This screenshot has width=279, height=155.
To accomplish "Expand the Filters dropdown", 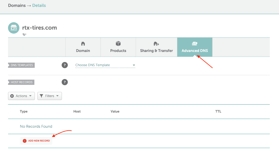I will point(50,96).
